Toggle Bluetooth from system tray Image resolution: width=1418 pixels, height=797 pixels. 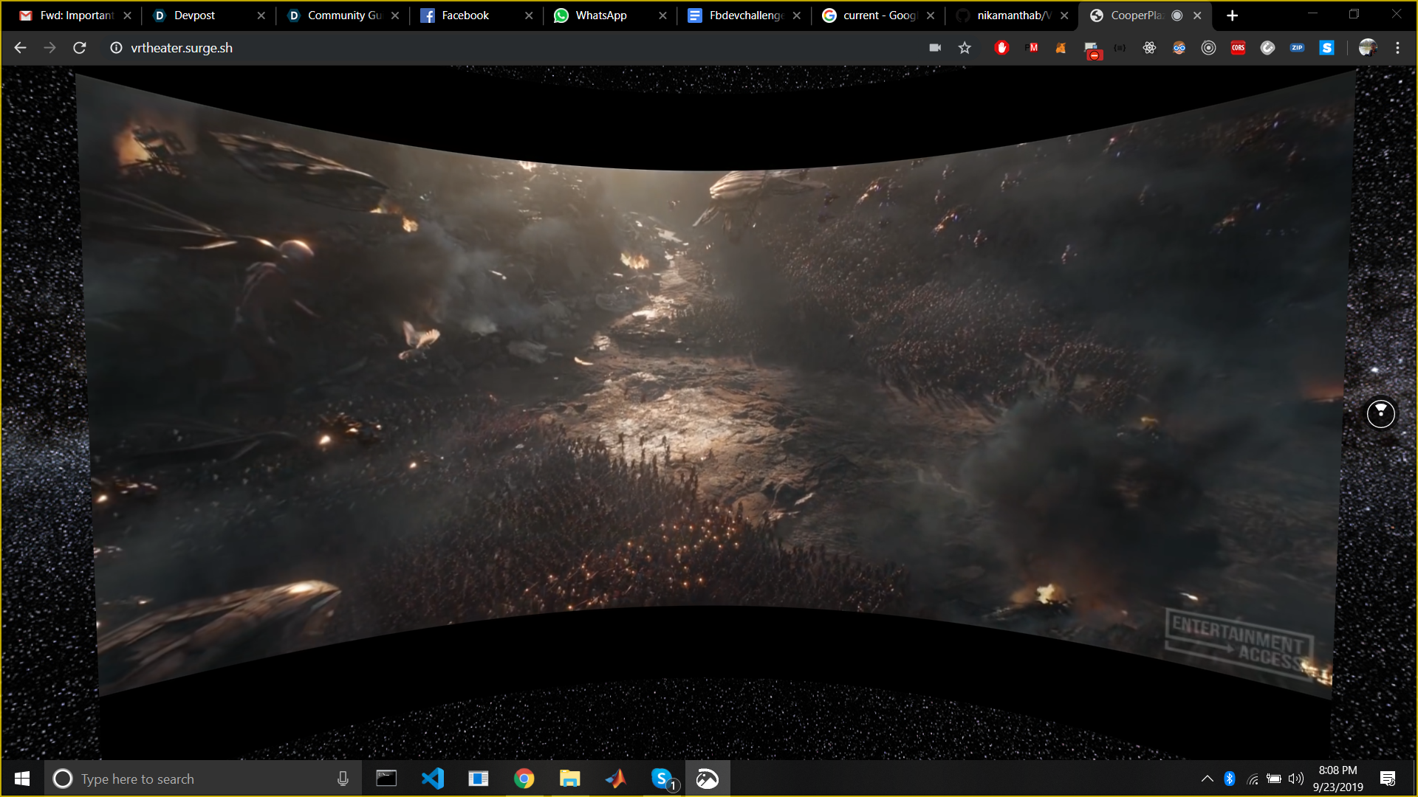click(1229, 779)
